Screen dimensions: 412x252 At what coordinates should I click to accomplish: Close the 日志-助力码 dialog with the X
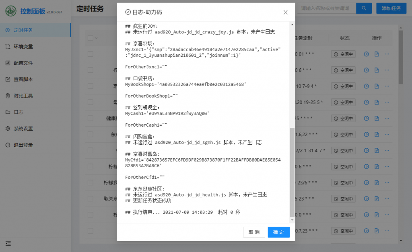point(285,12)
